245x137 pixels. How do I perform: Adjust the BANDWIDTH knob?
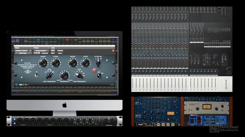[64, 76]
